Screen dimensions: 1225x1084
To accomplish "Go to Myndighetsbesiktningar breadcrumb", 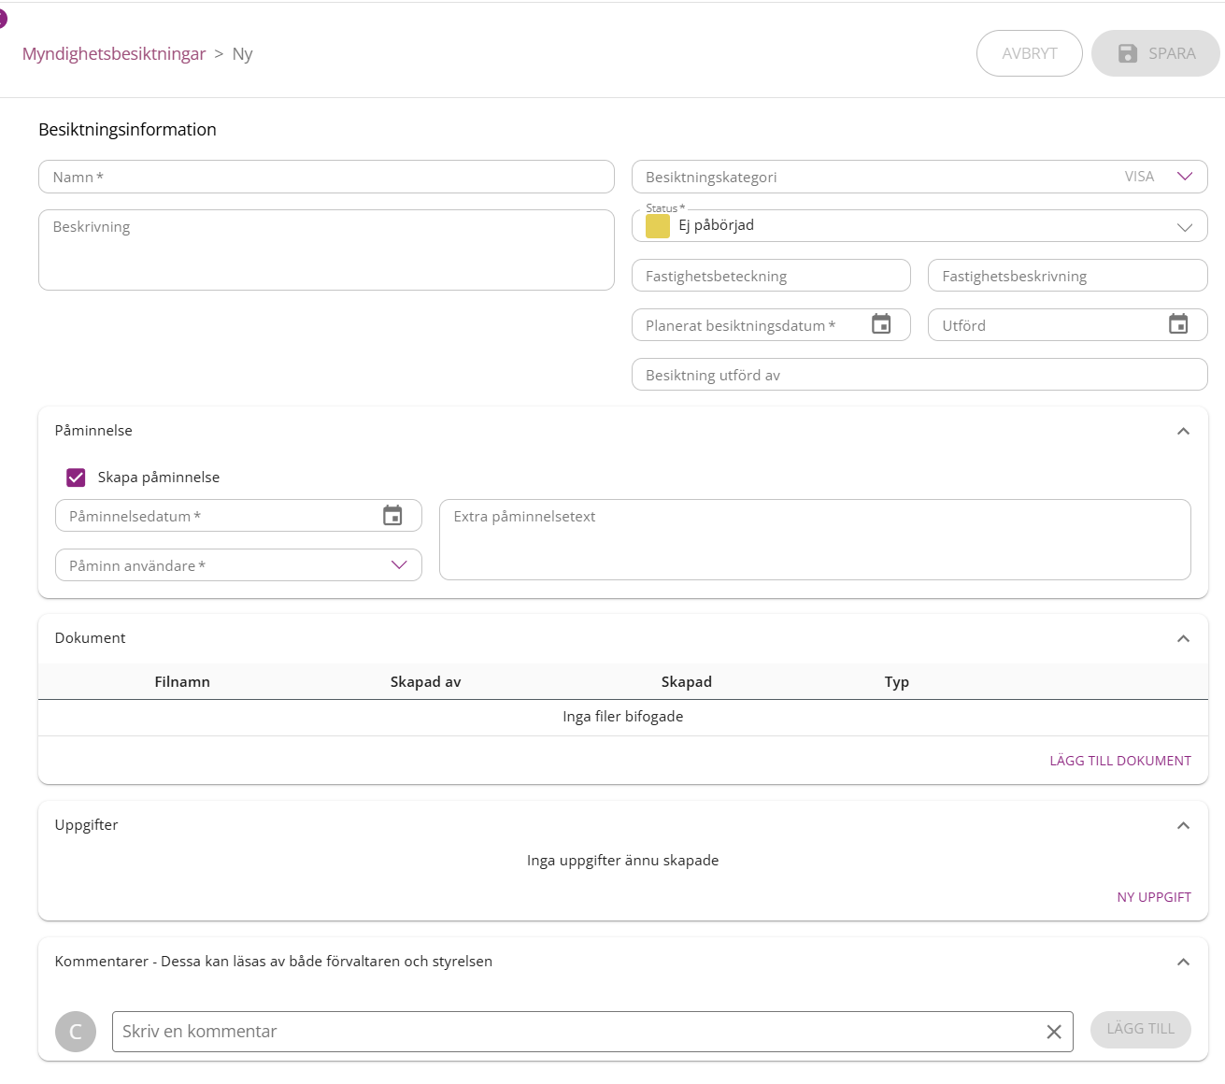I will (x=114, y=54).
